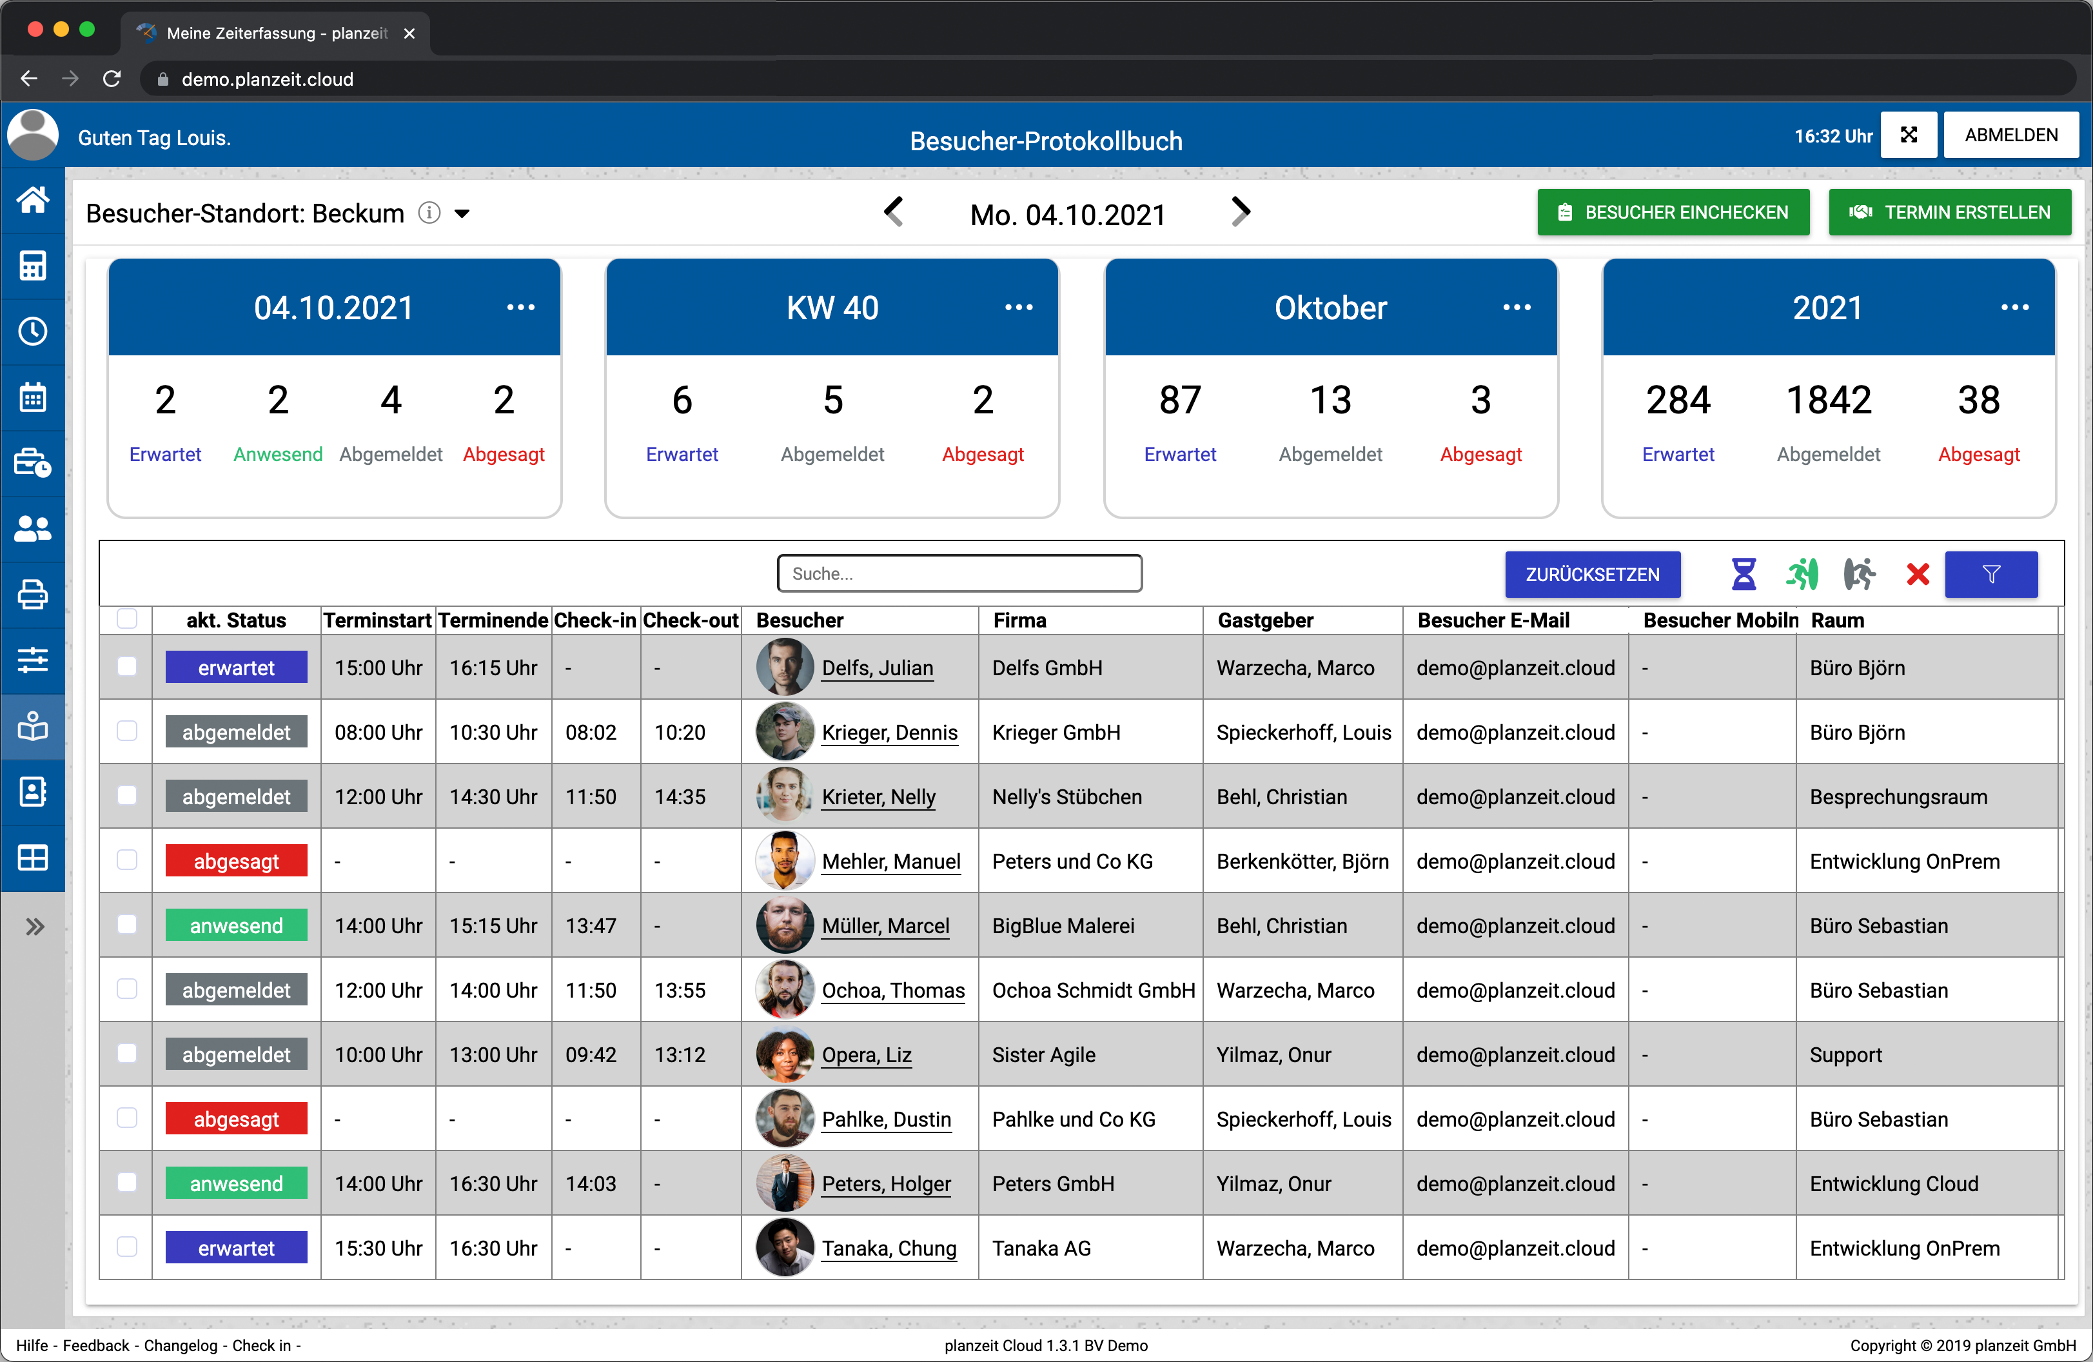
Task: Open the three-dot menu on KW 40 card
Action: (1018, 308)
